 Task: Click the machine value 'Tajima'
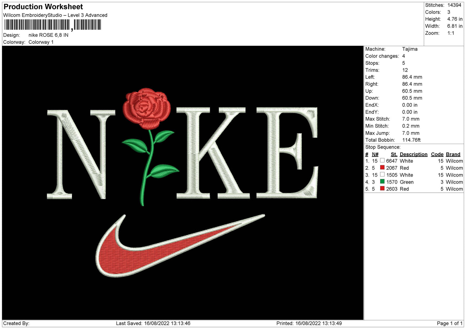410,49
